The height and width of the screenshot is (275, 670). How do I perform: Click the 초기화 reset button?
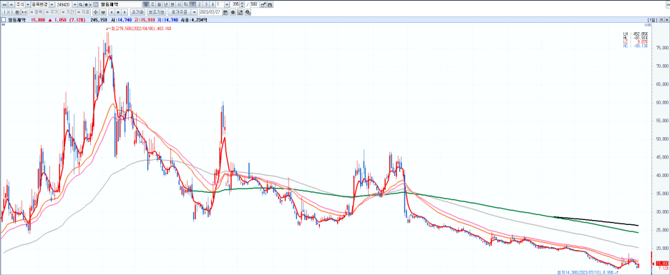(x=137, y=12)
